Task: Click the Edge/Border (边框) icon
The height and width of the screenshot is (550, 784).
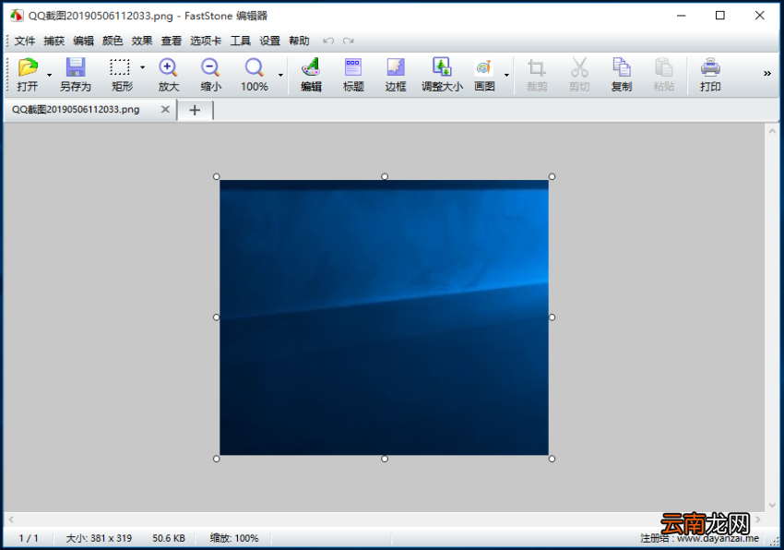Action: click(x=396, y=67)
